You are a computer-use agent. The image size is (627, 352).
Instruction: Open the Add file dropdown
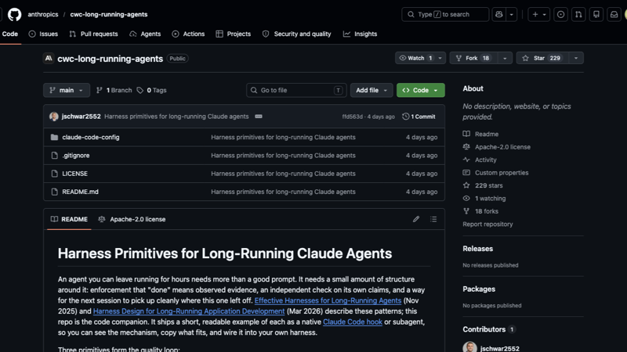pyautogui.click(x=371, y=90)
